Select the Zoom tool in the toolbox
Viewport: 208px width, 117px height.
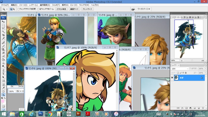3,95
